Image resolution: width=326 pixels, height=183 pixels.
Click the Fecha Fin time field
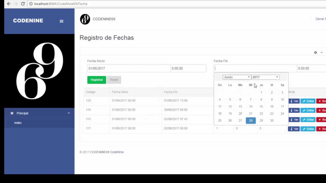[x=311, y=68]
